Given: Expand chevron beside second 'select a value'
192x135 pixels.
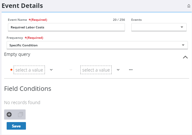Looking at the screenshot, I should tap(118, 70).
